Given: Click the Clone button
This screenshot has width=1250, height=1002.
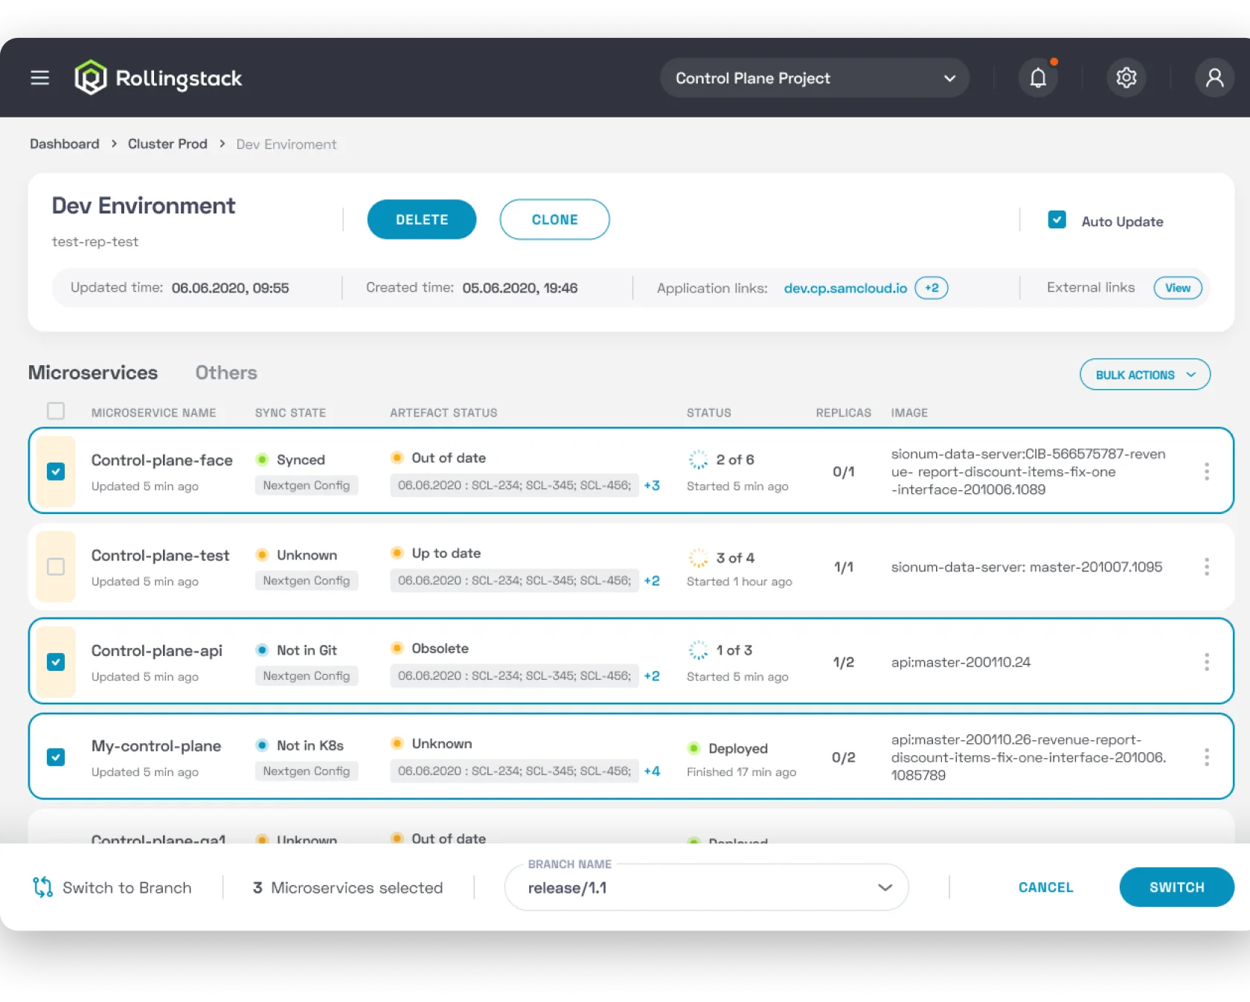Looking at the screenshot, I should tap(554, 219).
